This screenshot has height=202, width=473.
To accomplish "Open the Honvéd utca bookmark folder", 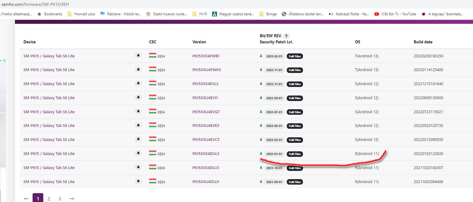I will [x=81, y=14].
